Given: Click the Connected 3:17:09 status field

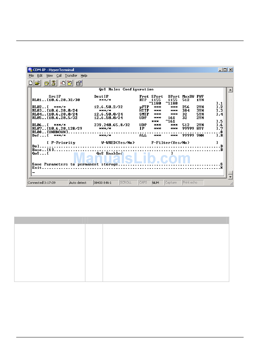Looking at the screenshot, I should pos(48,183).
